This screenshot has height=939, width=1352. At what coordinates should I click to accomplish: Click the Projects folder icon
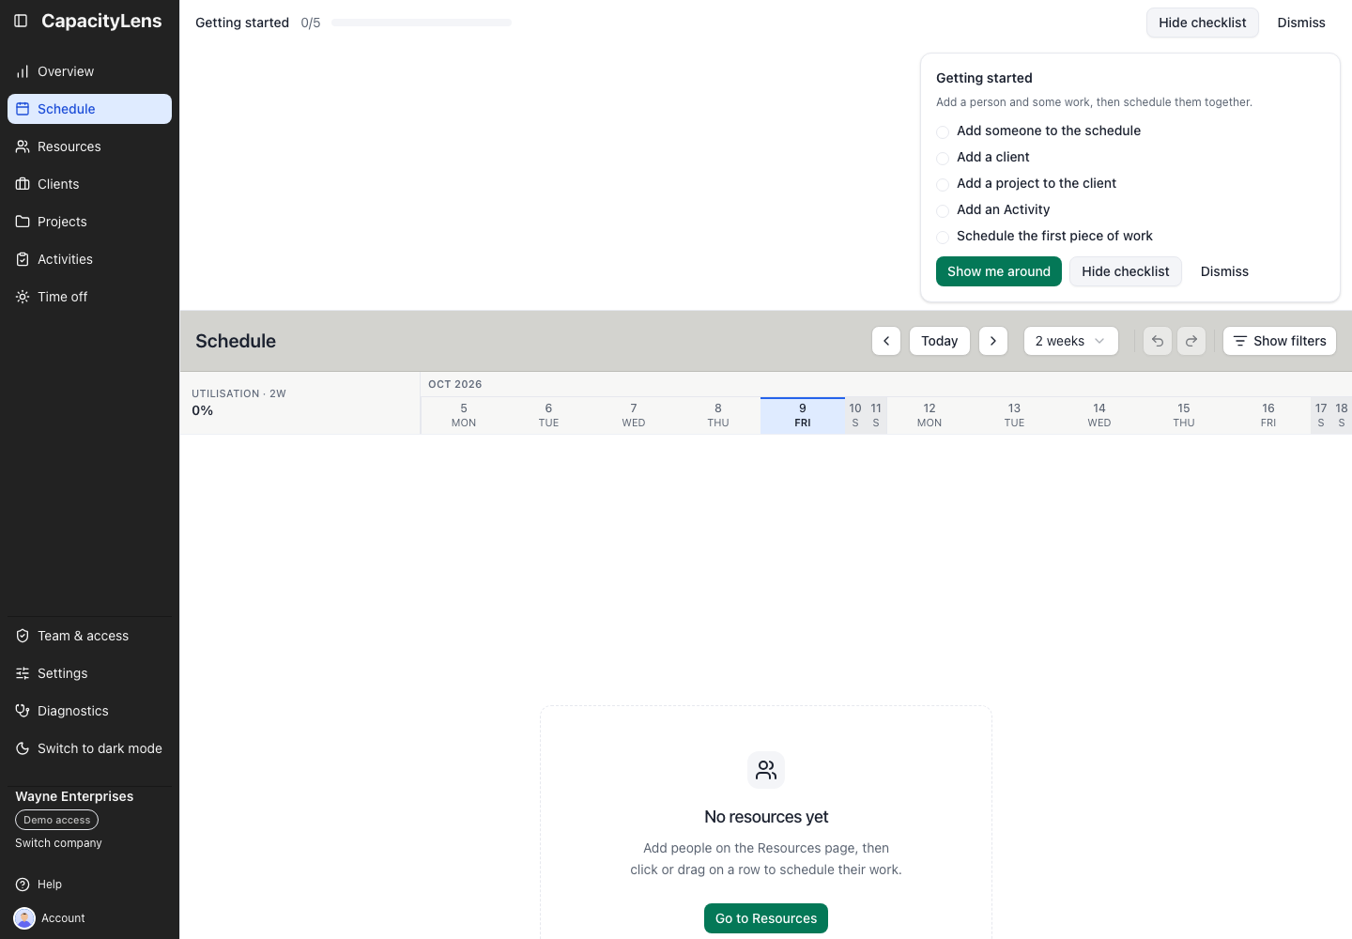click(x=23, y=222)
